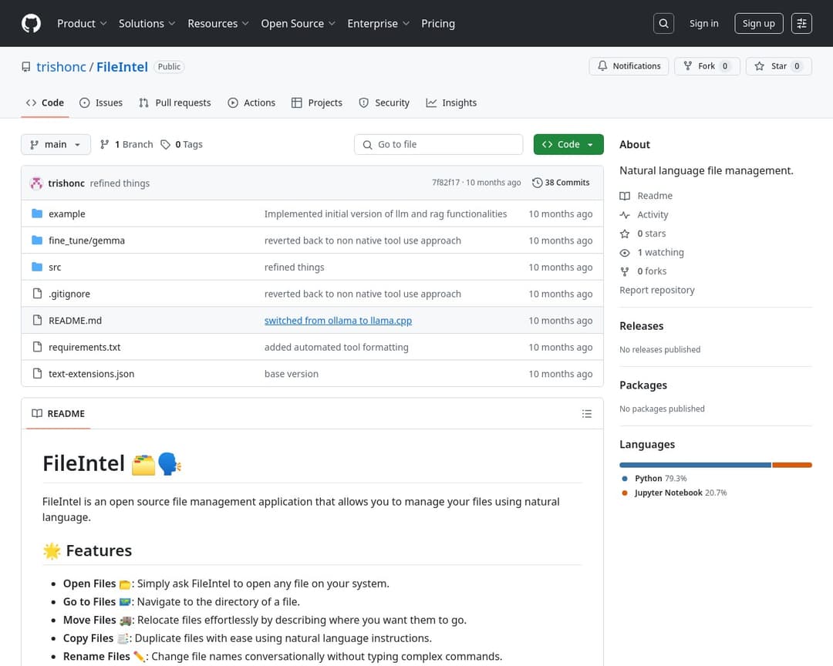Click the example folder icon
Viewport: 833px width, 666px height.
[x=37, y=214]
